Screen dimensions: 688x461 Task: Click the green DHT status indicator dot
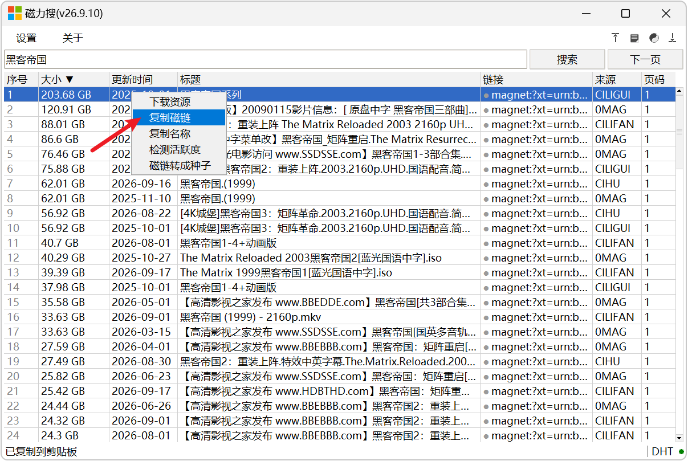(x=681, y=452)
